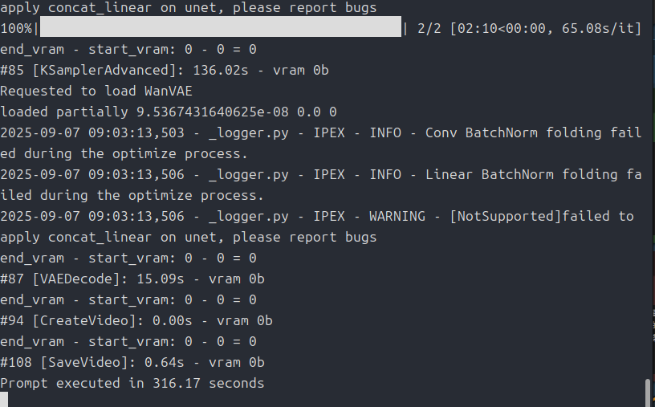Screen dimensions: 655x407
Task: Click the 'Requested to load WanVAE' line
Action: tap(96, 91)
